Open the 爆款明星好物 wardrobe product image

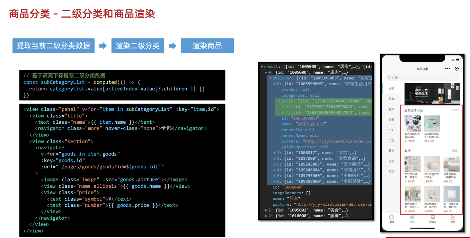click(413, 194)
